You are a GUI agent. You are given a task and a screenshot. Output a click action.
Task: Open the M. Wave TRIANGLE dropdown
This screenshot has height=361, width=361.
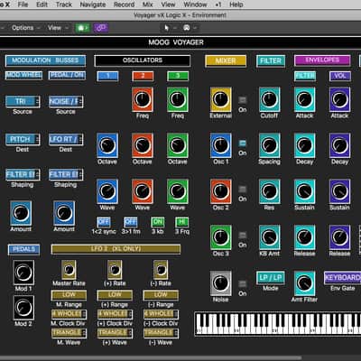pos(69,333)
